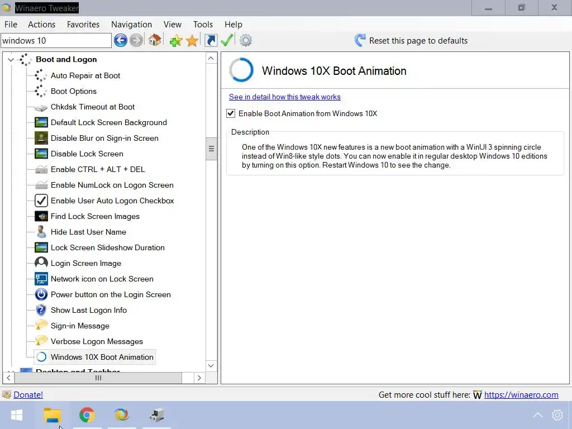The height and width of the screenshot is (429, 572).
Task: Click the Login Screen Image avatar icon
Action: point(41,263)
